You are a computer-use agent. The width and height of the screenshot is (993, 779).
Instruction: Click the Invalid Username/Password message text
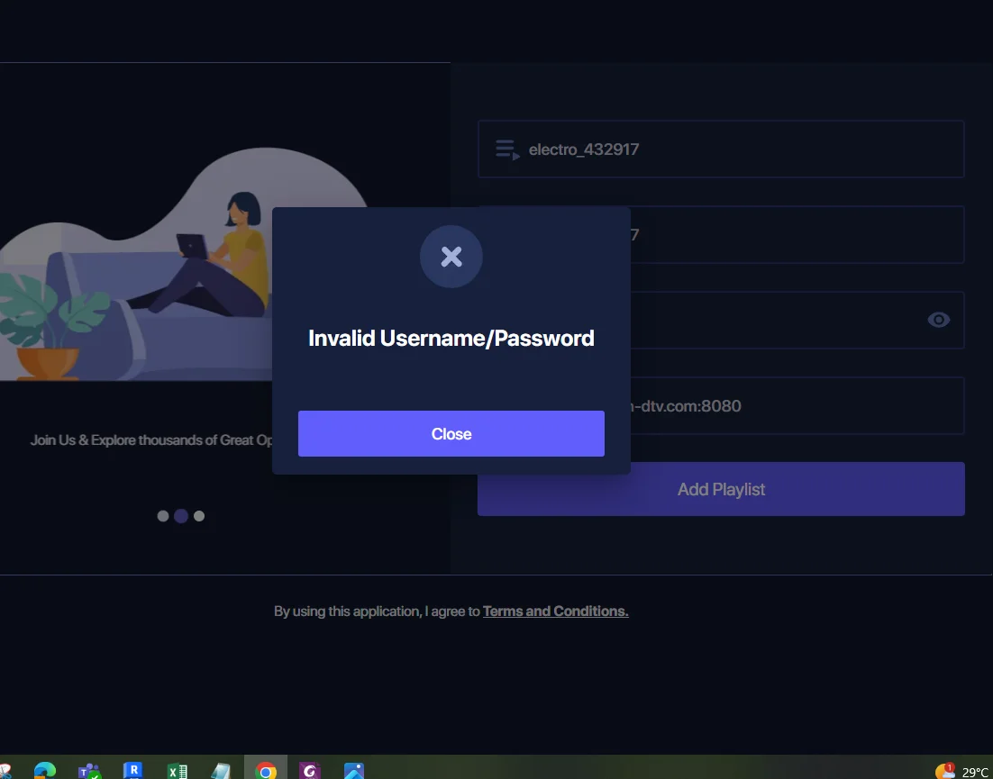[x=451, y=338]
